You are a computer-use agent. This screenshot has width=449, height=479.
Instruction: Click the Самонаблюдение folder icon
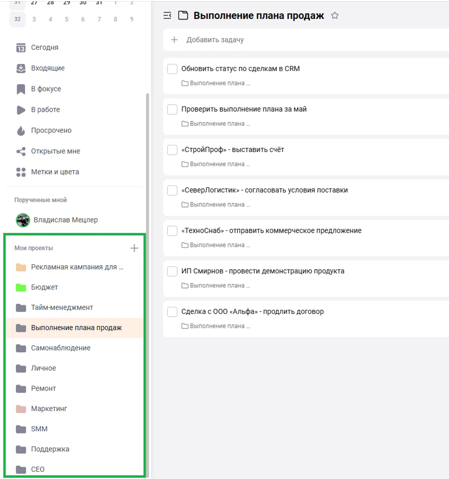(21, 348)
